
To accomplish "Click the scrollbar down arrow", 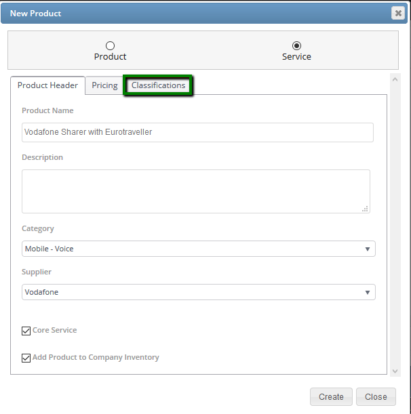I will [395, 371].
